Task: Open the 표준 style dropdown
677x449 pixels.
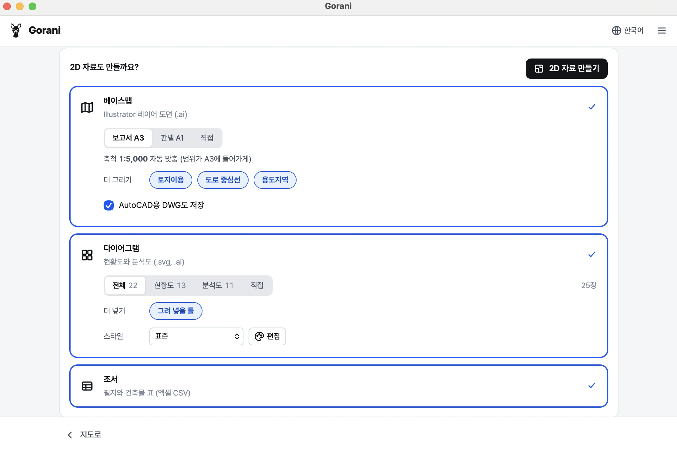Action: tap(196, 336)
